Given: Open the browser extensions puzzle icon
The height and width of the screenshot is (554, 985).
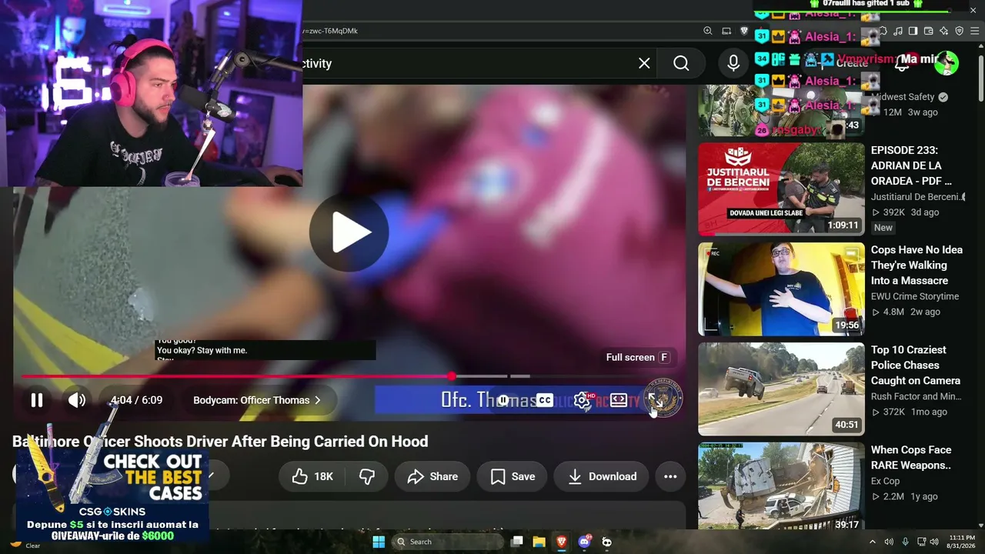Looking at the screenshot, I should [x=883, y=31].
